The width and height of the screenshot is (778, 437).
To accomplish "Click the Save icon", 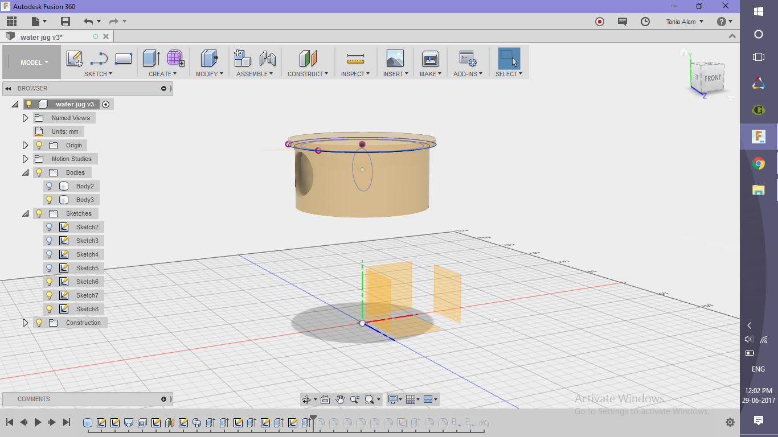I will pyautogui.click(x=65, y=22).
